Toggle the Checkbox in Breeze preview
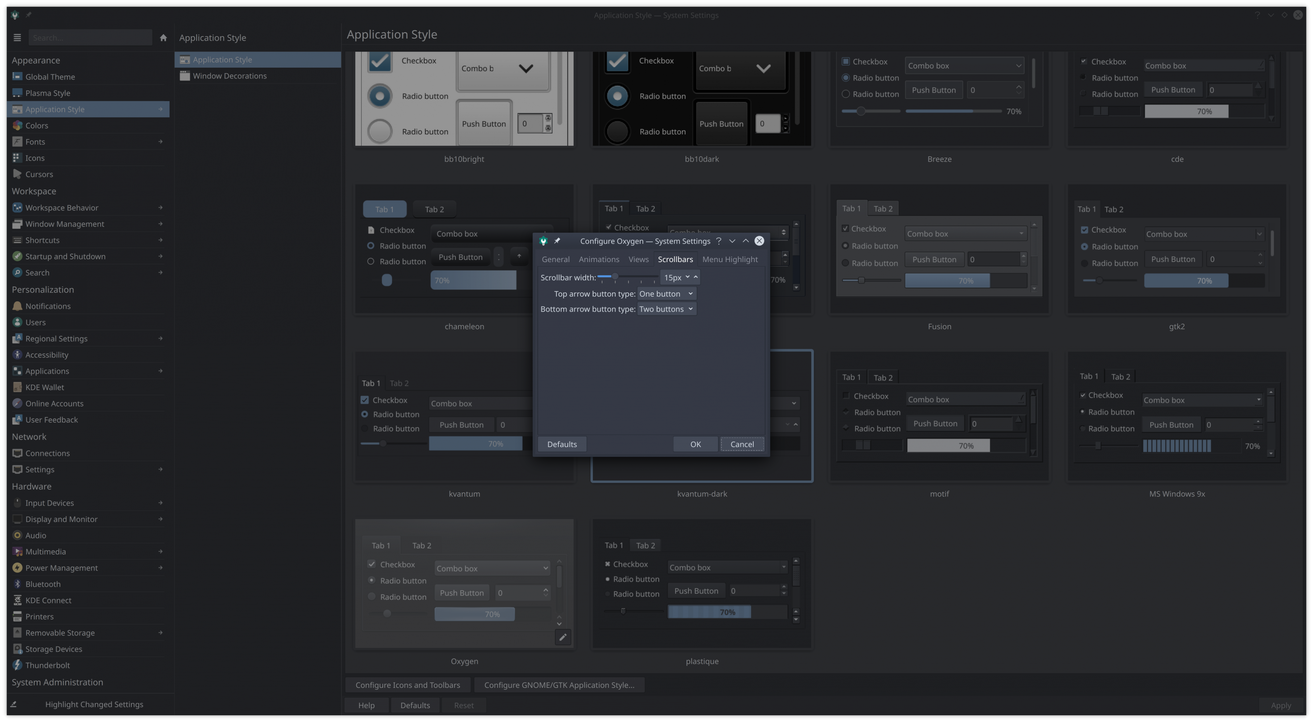The width and height of the screenshot is (1313, 722). point(846,62)
